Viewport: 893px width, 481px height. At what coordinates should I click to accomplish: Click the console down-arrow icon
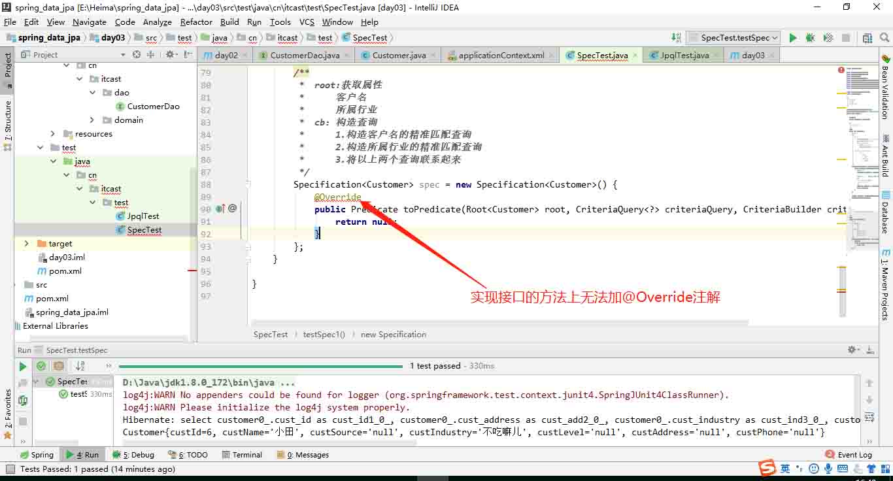click(869, 400)
